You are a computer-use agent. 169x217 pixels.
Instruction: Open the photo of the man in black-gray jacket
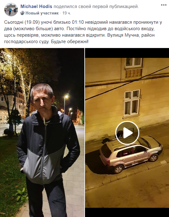click(42, 132)
